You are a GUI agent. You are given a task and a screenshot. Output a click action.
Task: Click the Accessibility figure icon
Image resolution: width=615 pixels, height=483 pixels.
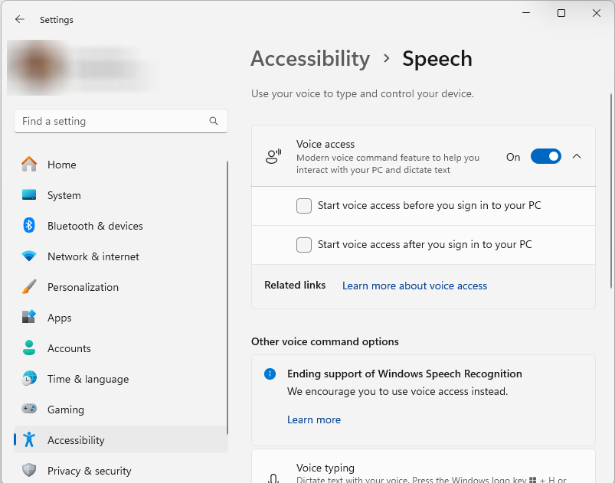coord(29,439)
